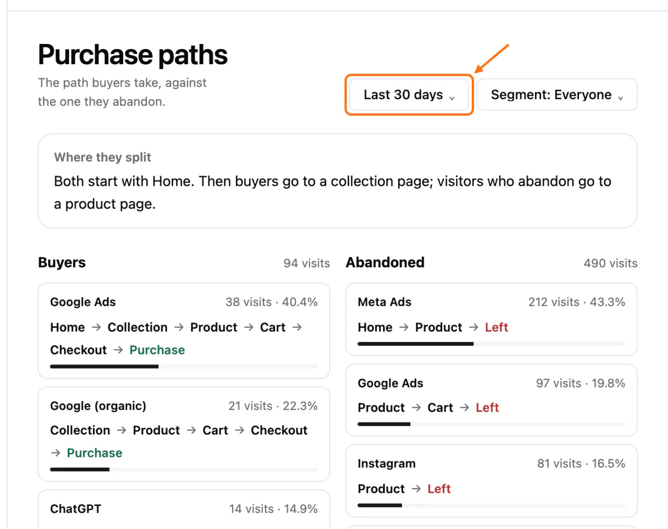Click the "97 visits · 19.8%" value
The image size is (668, 529).
coord(580,383)
